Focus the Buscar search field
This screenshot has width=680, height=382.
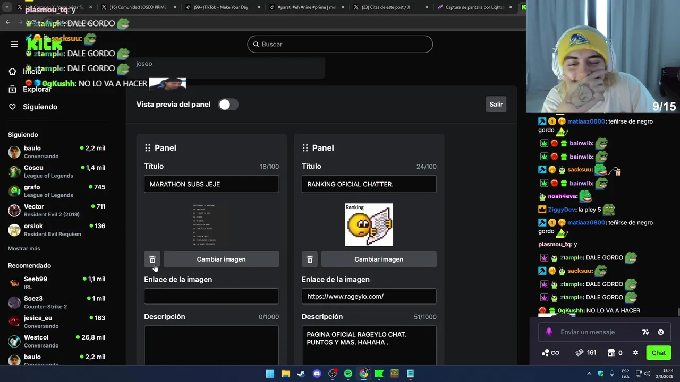coord(340,44)
